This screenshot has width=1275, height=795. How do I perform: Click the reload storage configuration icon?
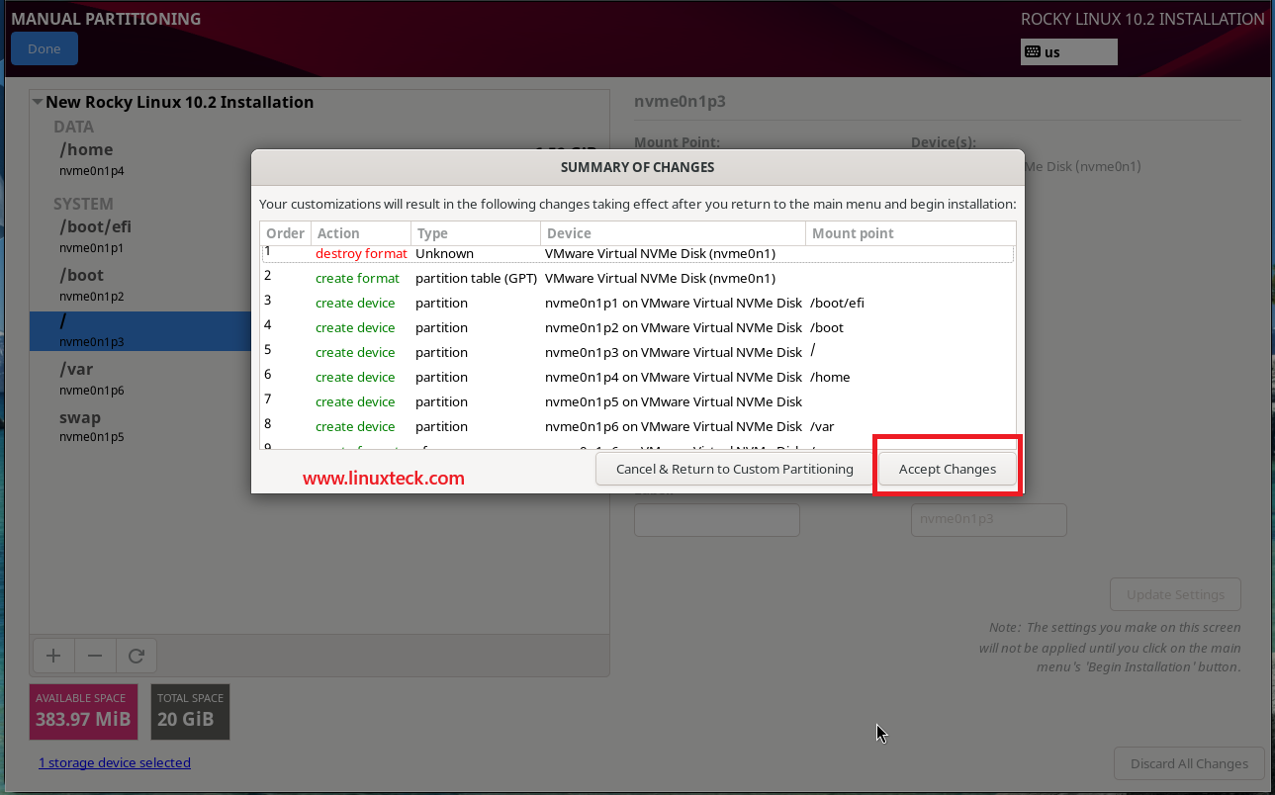point(137,656)
